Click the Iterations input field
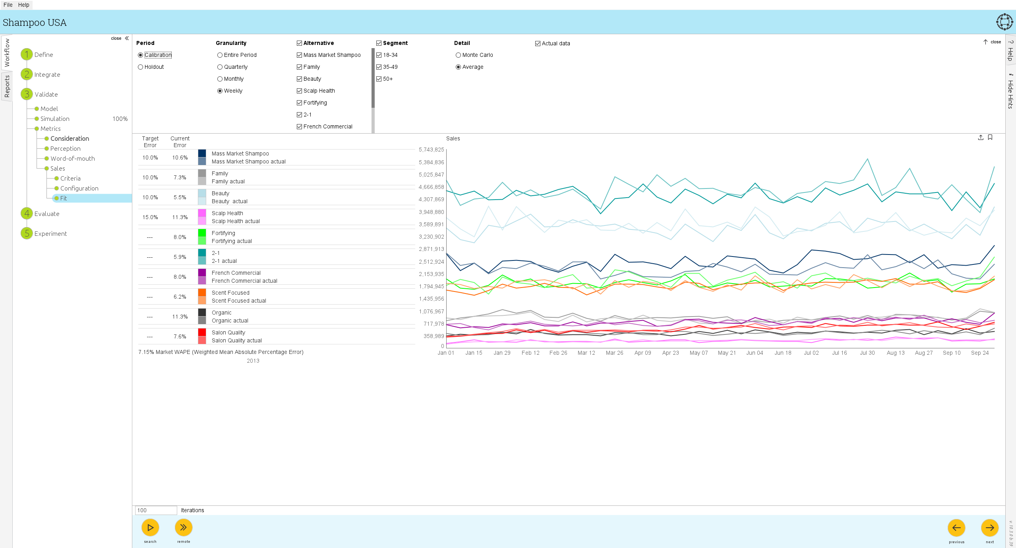 click(156, 510)
